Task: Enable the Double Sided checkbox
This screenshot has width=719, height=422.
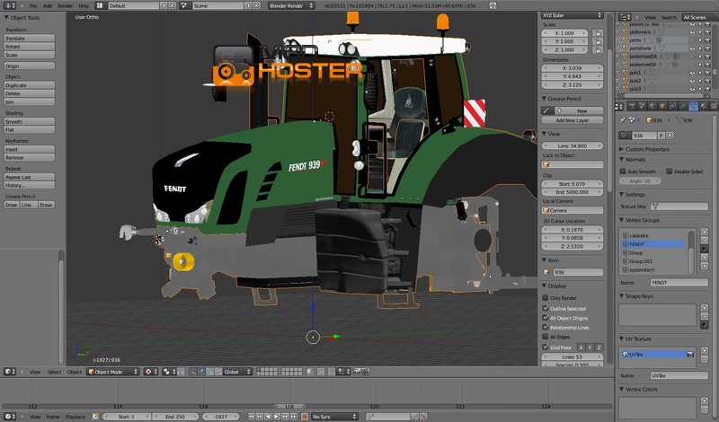Action: tap(670, 171)
